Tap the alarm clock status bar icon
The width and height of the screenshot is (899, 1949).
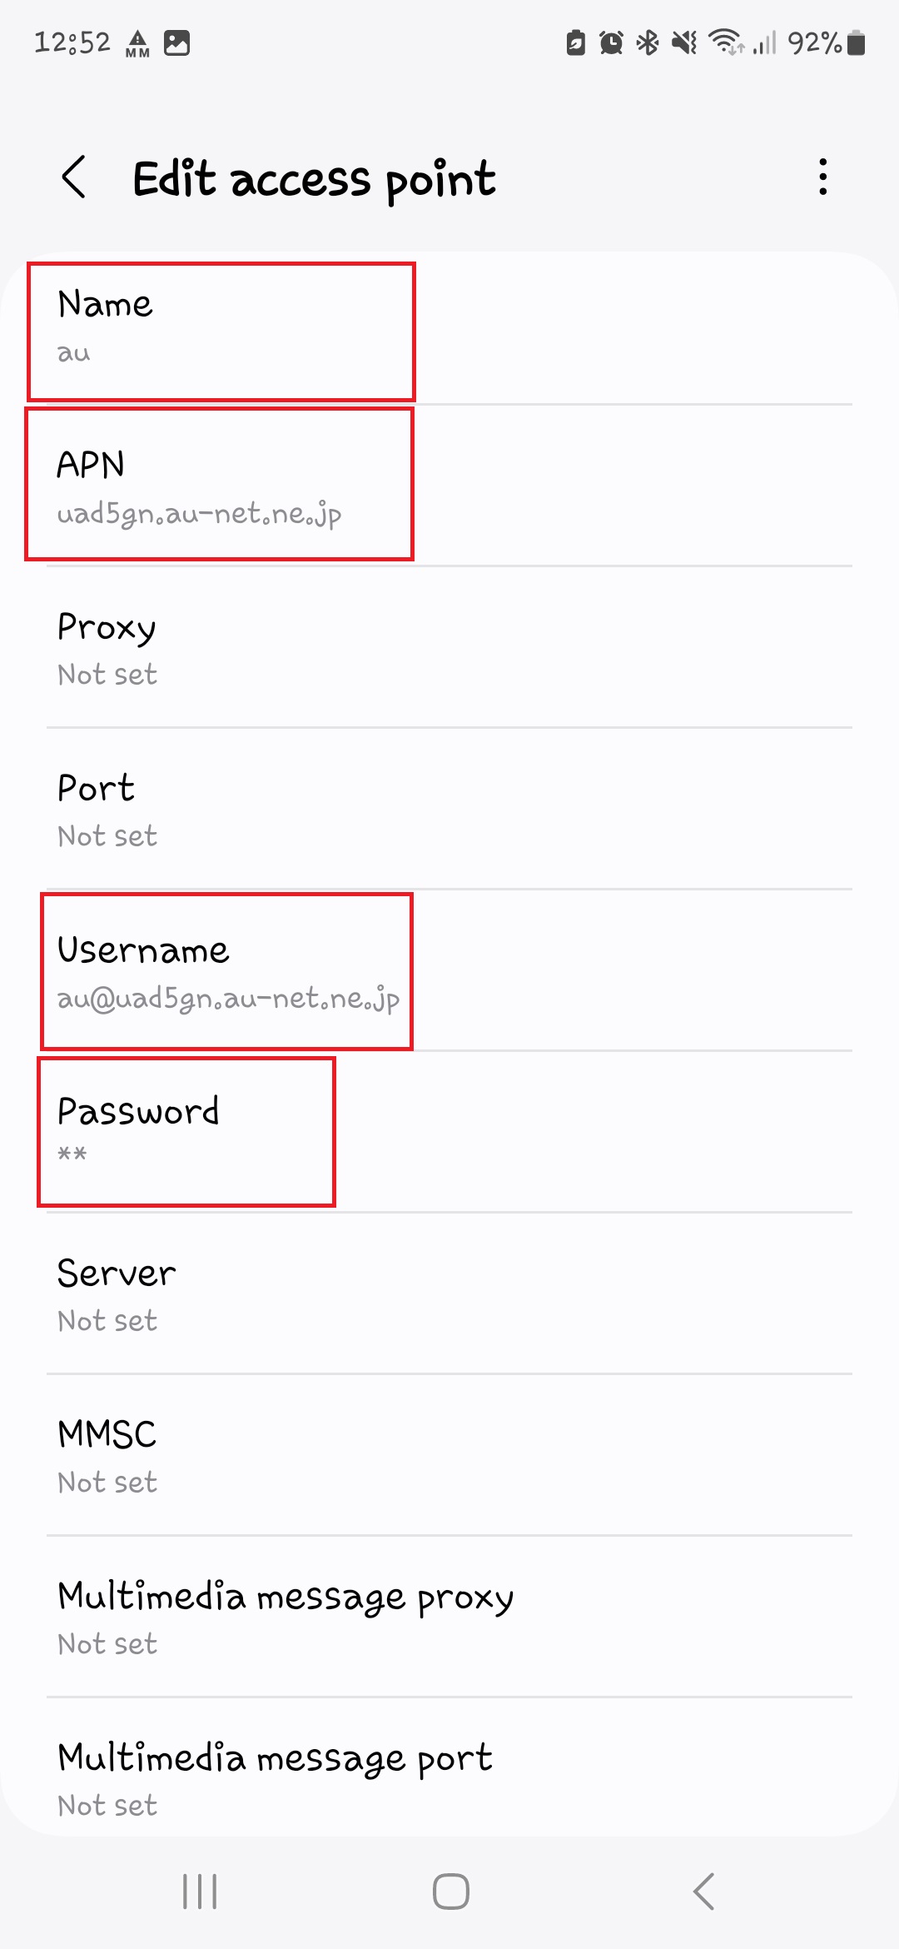click(611, 42)
